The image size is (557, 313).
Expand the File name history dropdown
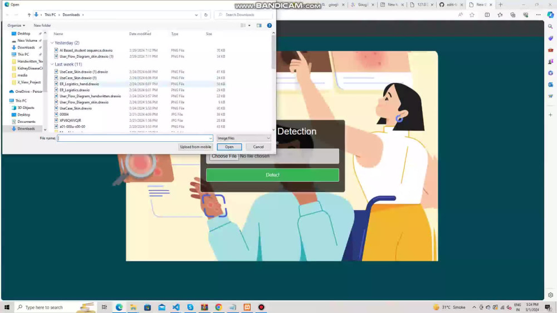[211, 138]
